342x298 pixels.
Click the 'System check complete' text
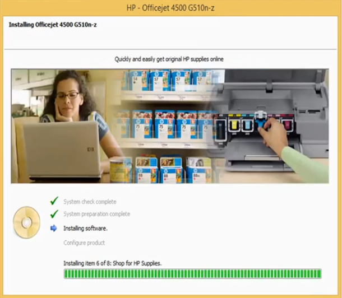[x=90, y=202]
